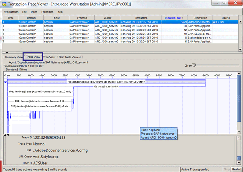Click the EJB|Session|AdobeDocumentServicesEJB|rpData block
The width and height of the screenshot is (243, 172).
click(39, 106)
